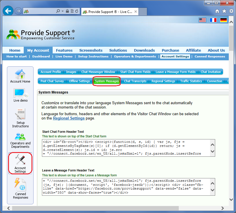
Task: Open the Chat Messenger Window settings tab
Action: tap(98, 72)
